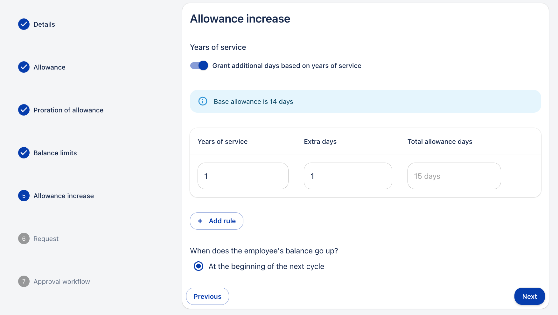Click the Details step checkmark icon
The width and height of the screenshot is (558, 315).
pyautogui.click(x=24, y=24)
